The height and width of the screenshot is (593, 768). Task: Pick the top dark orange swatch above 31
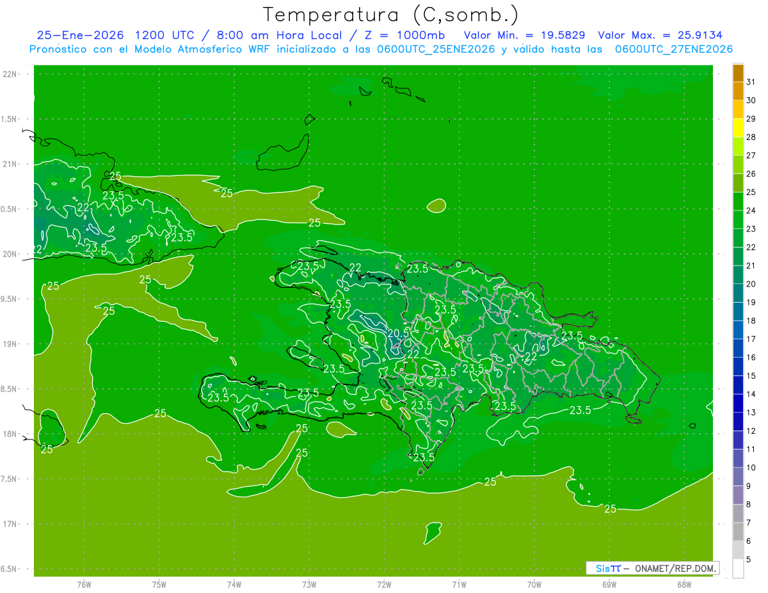coord(738,73)
